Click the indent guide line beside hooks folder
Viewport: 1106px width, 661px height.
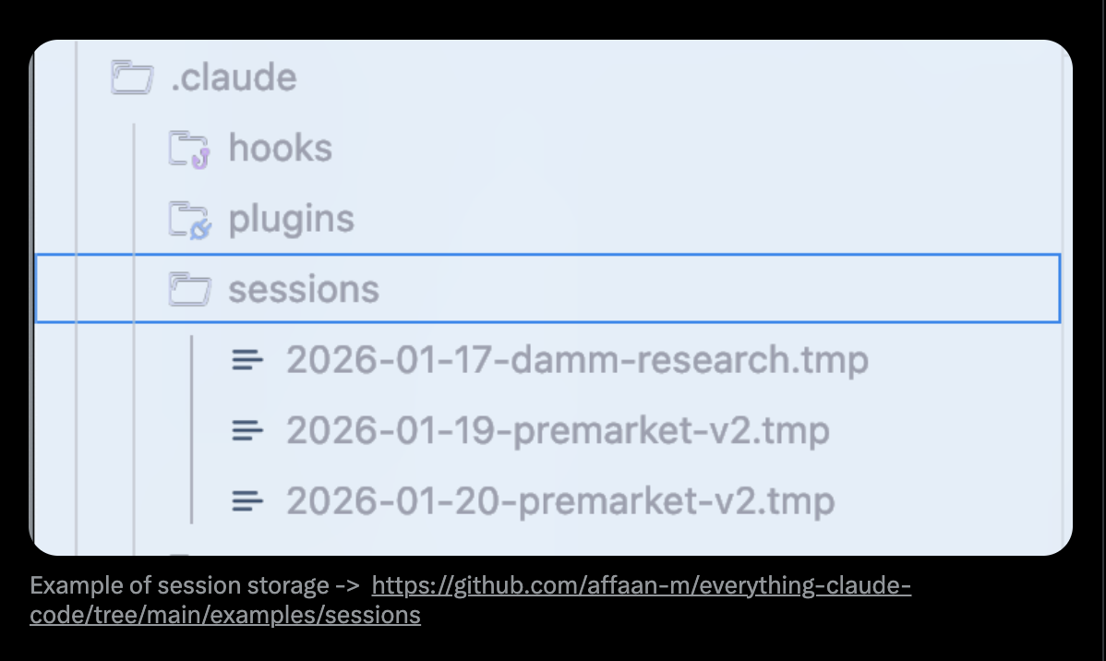tap(135, 148)
